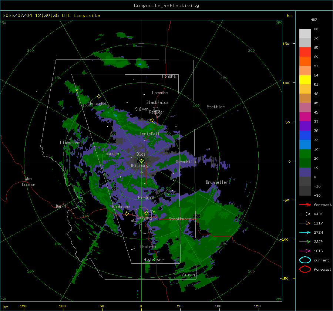Click the -150 value on bottom axis

coord(22,306)
